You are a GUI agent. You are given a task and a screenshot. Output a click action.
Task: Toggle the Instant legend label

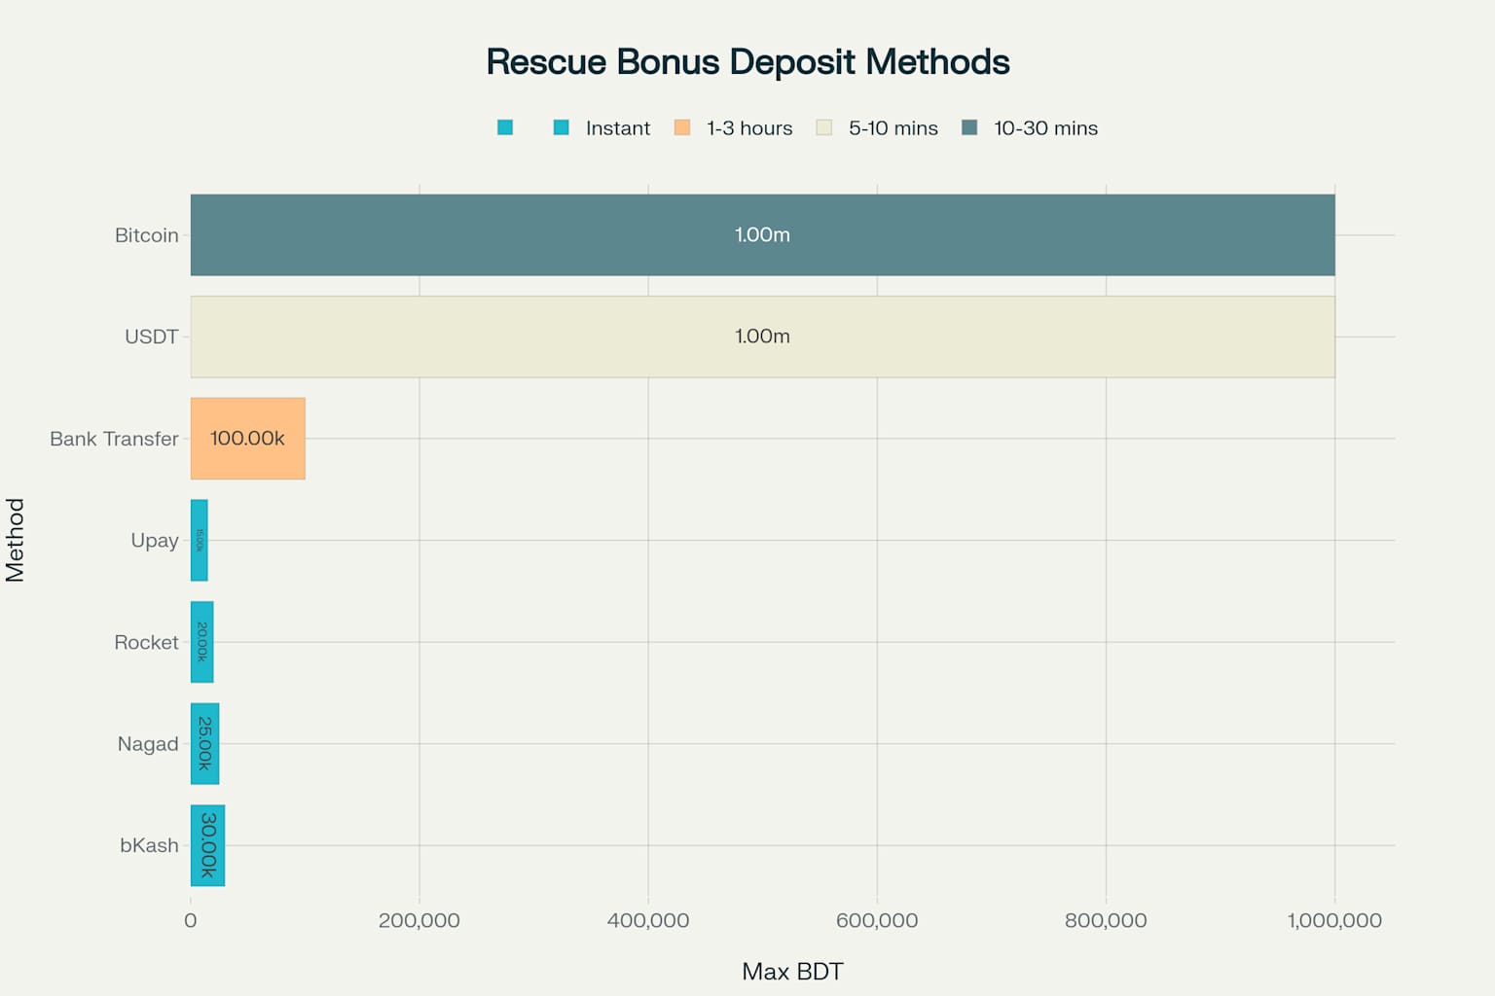pyautogui.click(x=618, y=128)
